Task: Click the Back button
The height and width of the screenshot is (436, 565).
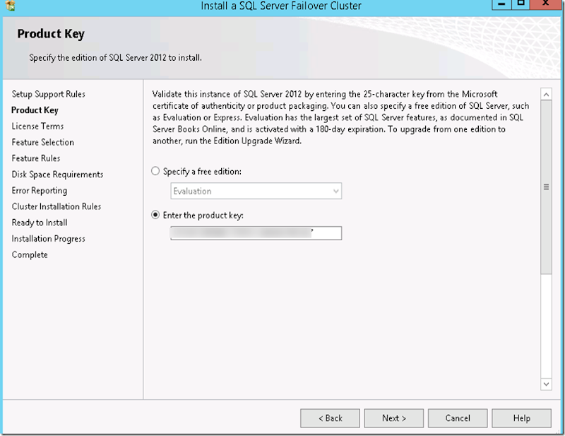Action: click(330, 418)
